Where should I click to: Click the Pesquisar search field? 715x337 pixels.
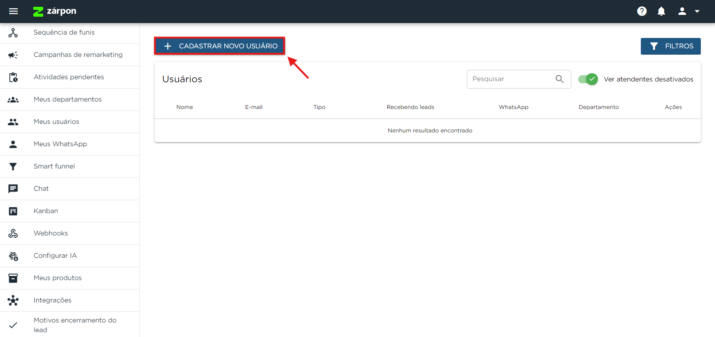coord(511,79)
